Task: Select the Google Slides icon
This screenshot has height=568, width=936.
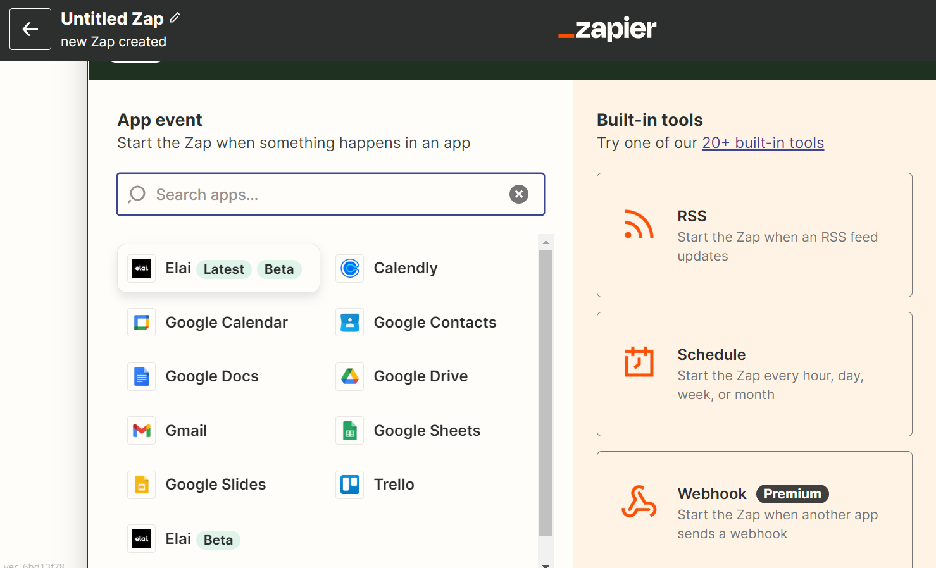Action: [142, 485]
